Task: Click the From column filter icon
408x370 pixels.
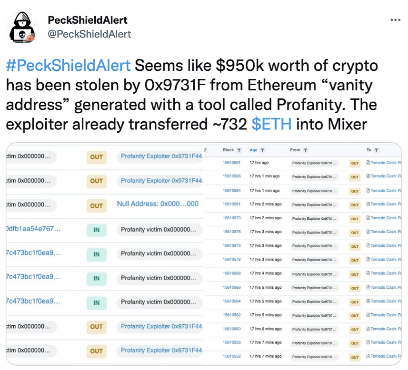Action: click(x=306, y=150)
